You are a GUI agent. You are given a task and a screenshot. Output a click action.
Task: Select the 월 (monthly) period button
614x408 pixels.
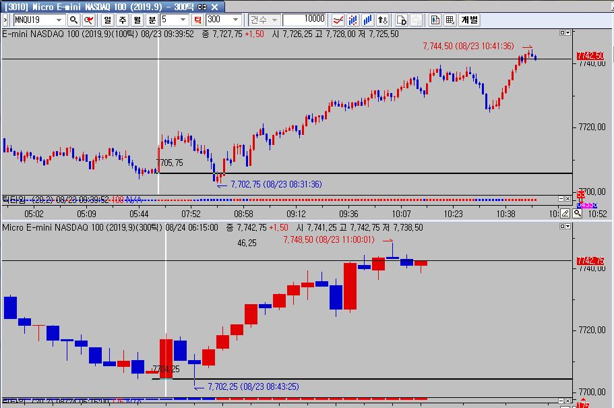(x=137, y=20)
